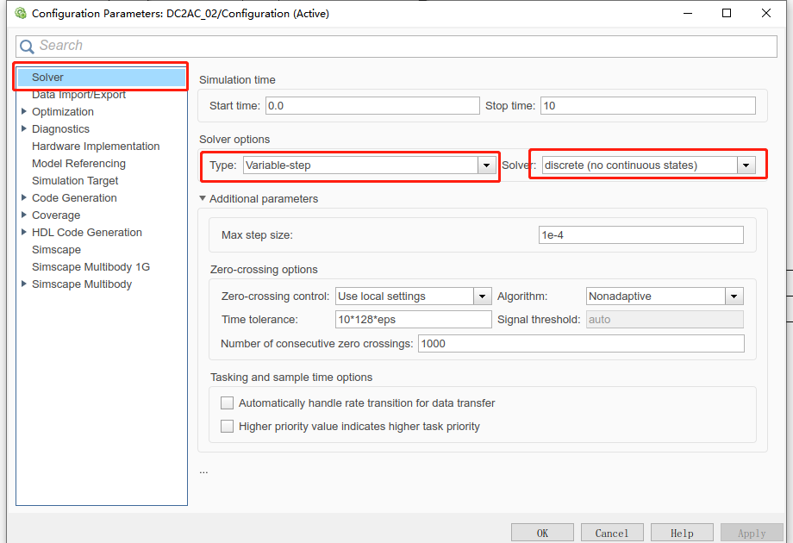Expand the Optimization tree node
The width and height of the screenshot is (793, 543).
[x=24, y=111]
